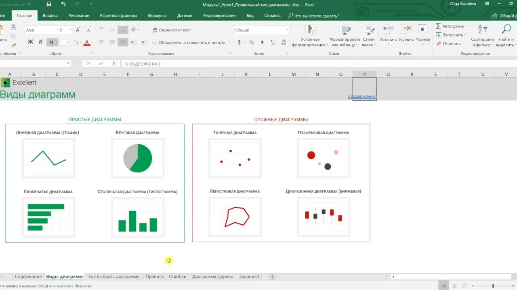Click the AutoSum sigma icon
This screenshot has width=517, height=290.
[438, 26]
